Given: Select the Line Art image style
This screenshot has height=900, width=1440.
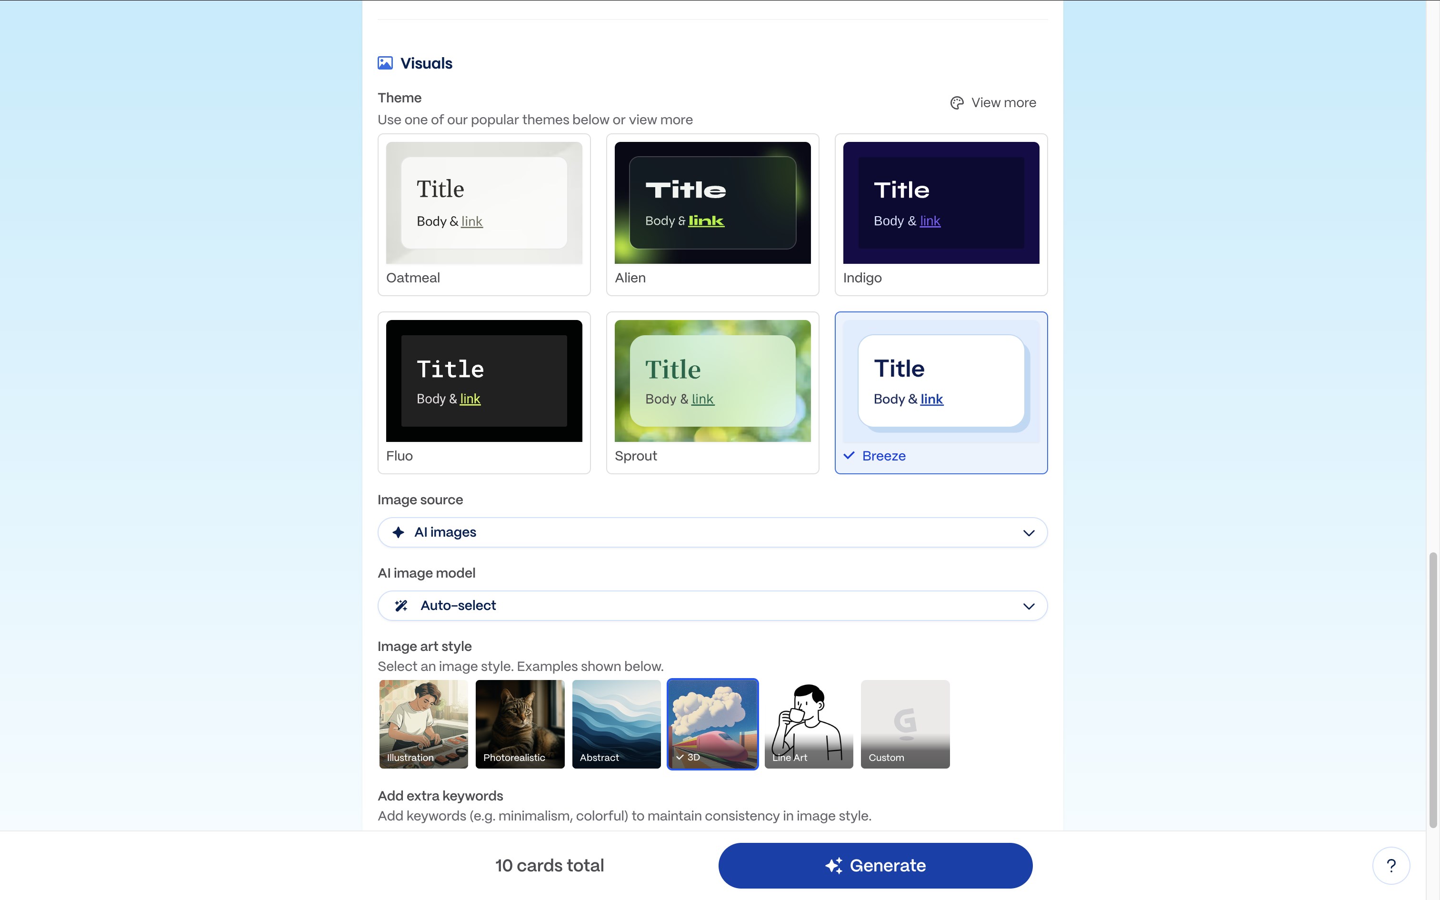Looking at the screenshot, I should (809, 724).
